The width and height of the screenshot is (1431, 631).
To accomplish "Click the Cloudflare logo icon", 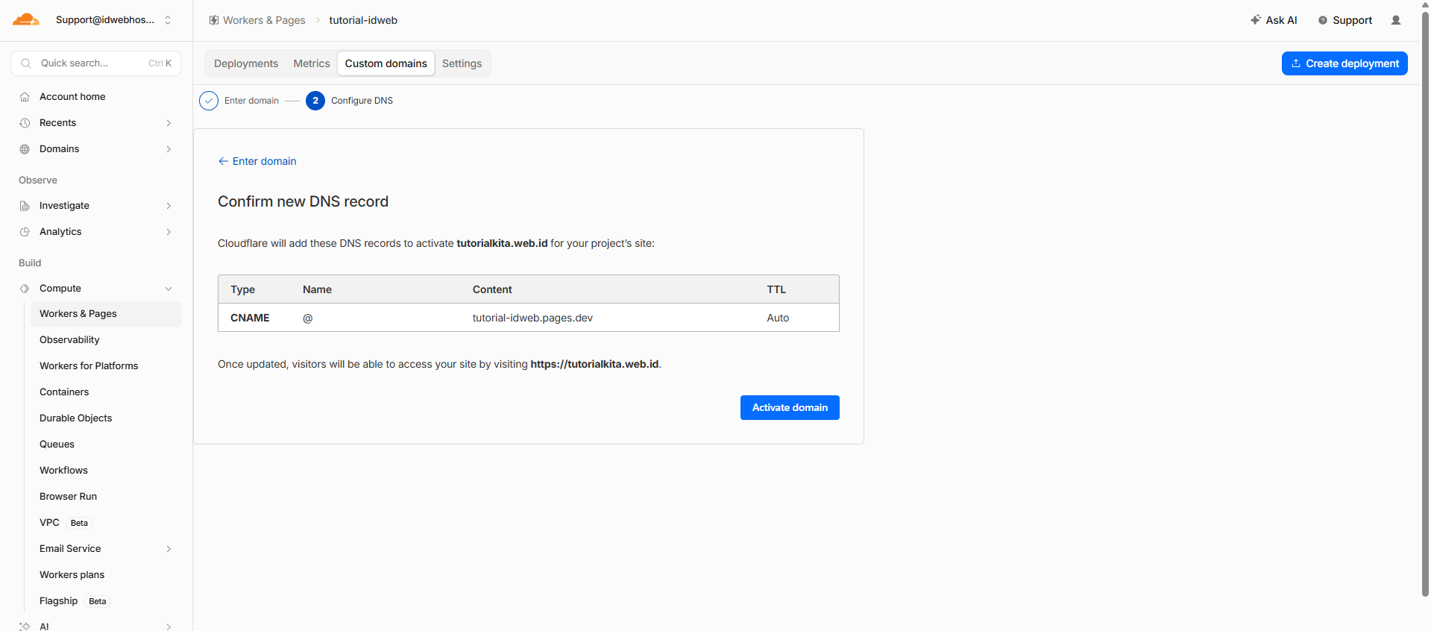I will 26,19.
